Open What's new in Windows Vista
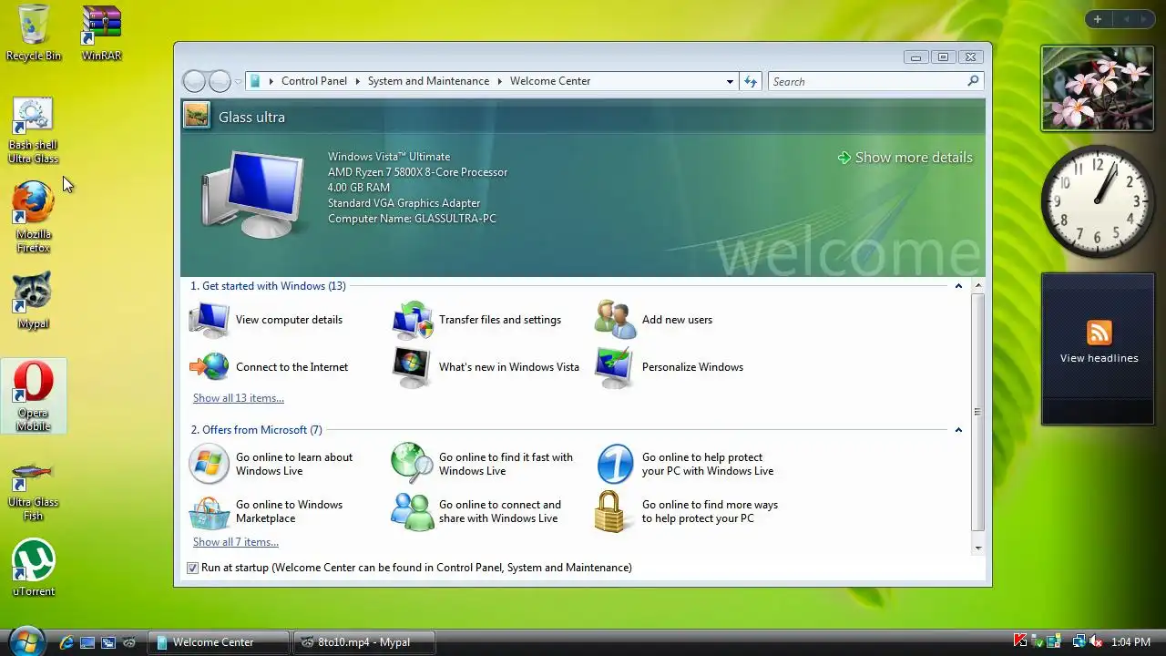Screen dimensions: 1166x656 click(486, 367)
